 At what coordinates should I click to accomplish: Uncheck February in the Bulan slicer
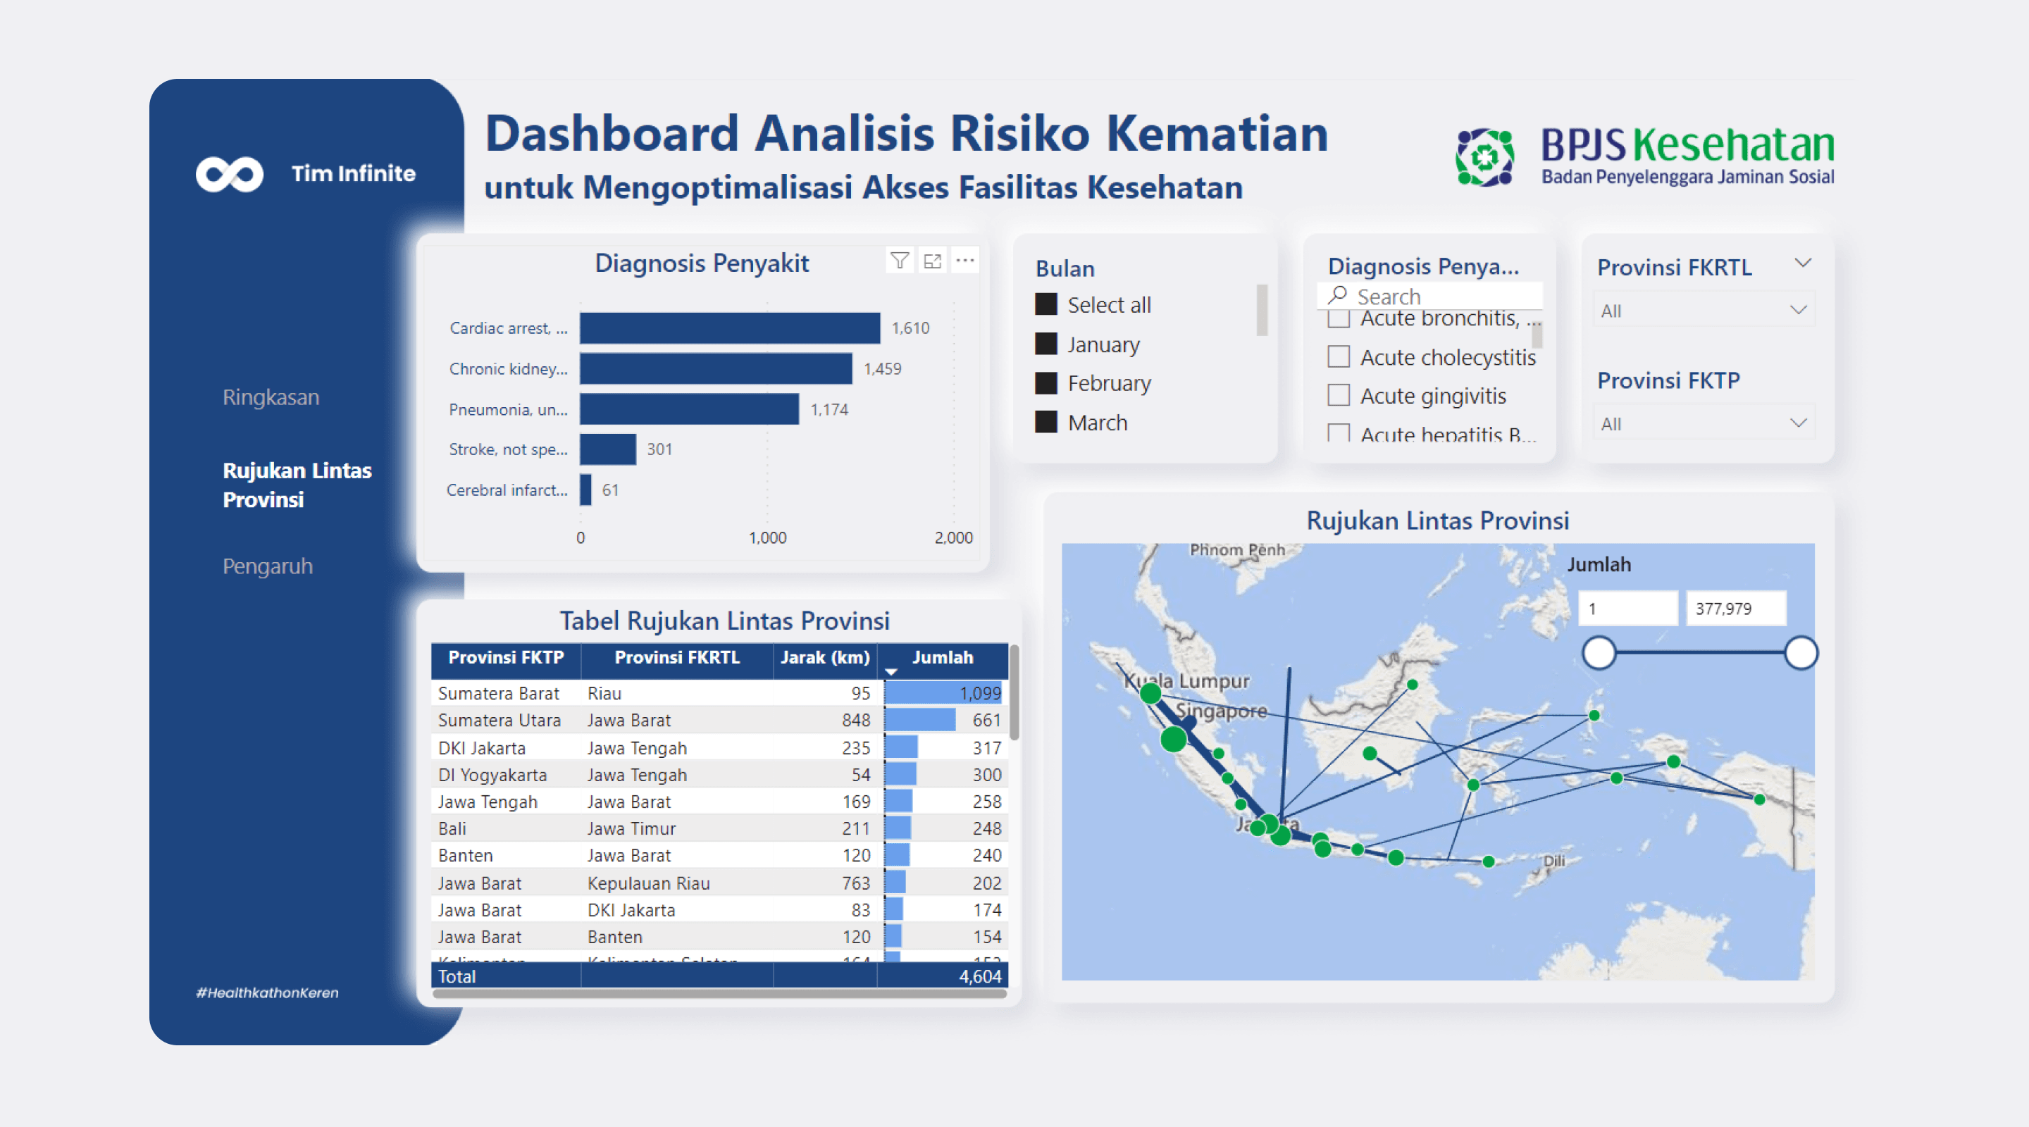[1046, 384]
